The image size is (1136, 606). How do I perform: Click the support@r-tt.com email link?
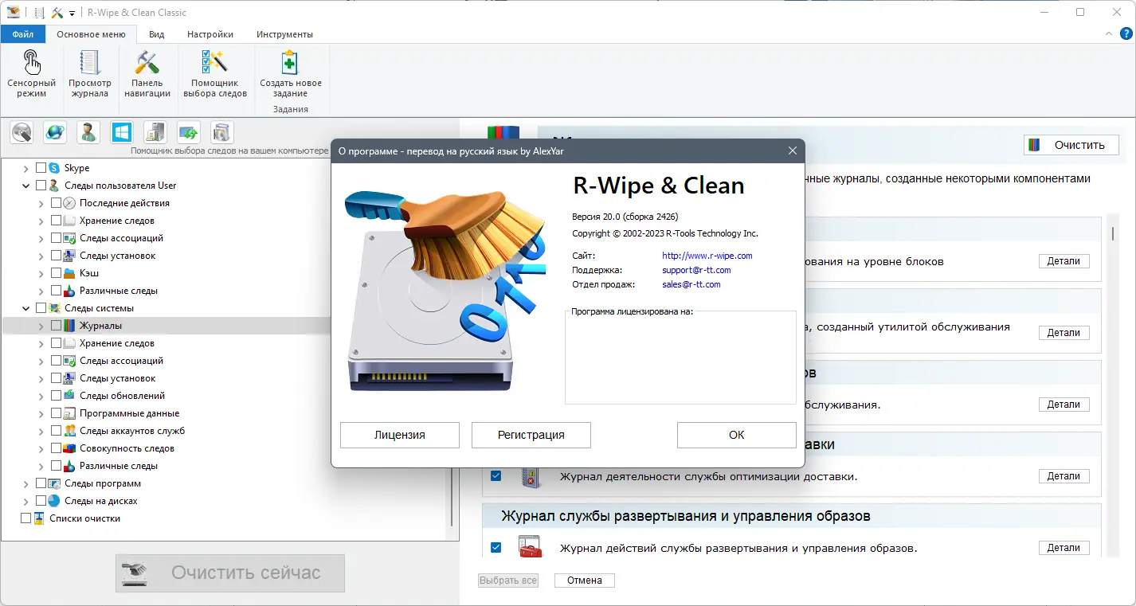(696, 270)
